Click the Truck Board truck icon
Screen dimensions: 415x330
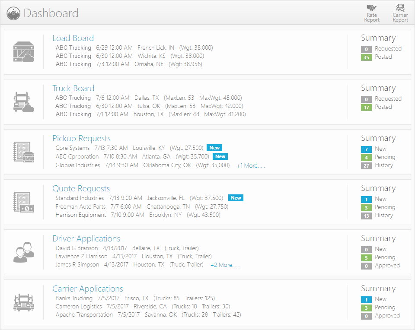(x=24, y=102)
